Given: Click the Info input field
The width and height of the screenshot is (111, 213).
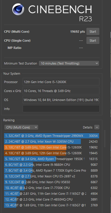Looking at the screenshot, I should click(61, 109).
